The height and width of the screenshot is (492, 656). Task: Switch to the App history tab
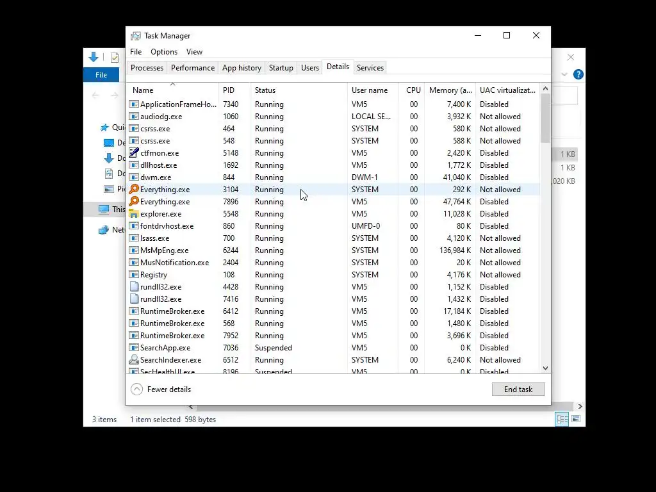(x=242, y=68)
